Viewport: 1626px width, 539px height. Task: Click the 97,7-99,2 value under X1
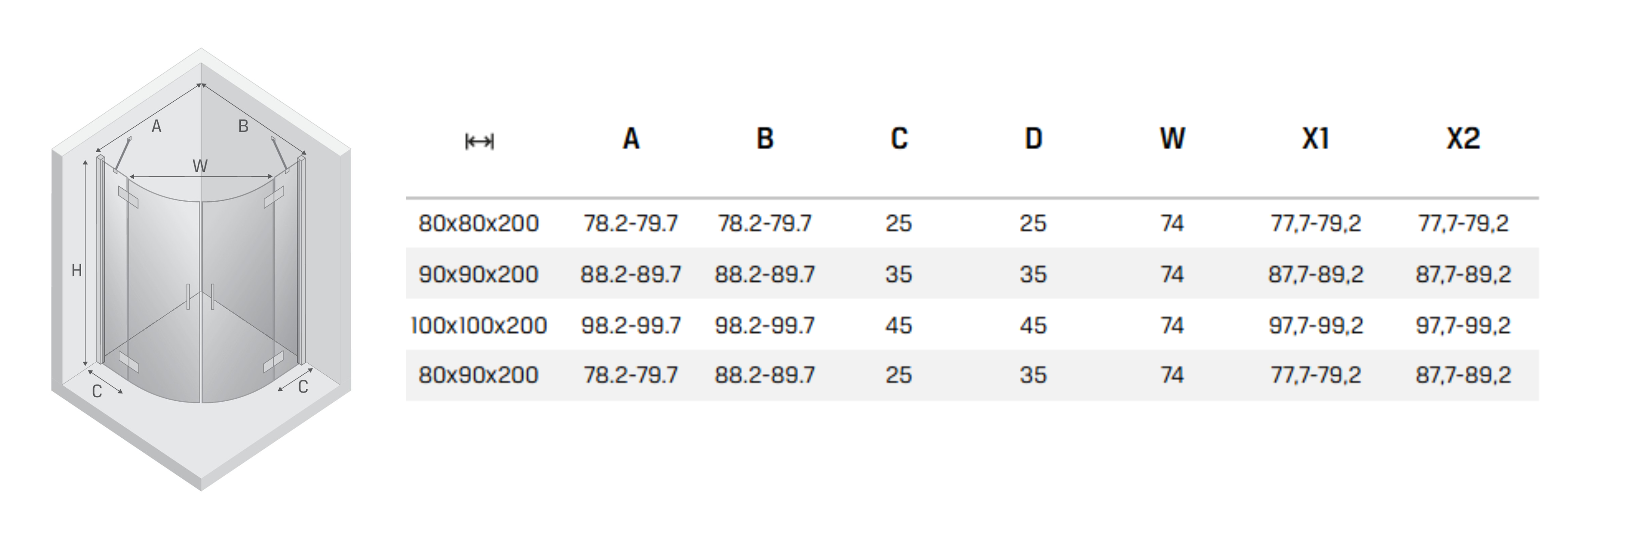click(x=1315, y=325)
